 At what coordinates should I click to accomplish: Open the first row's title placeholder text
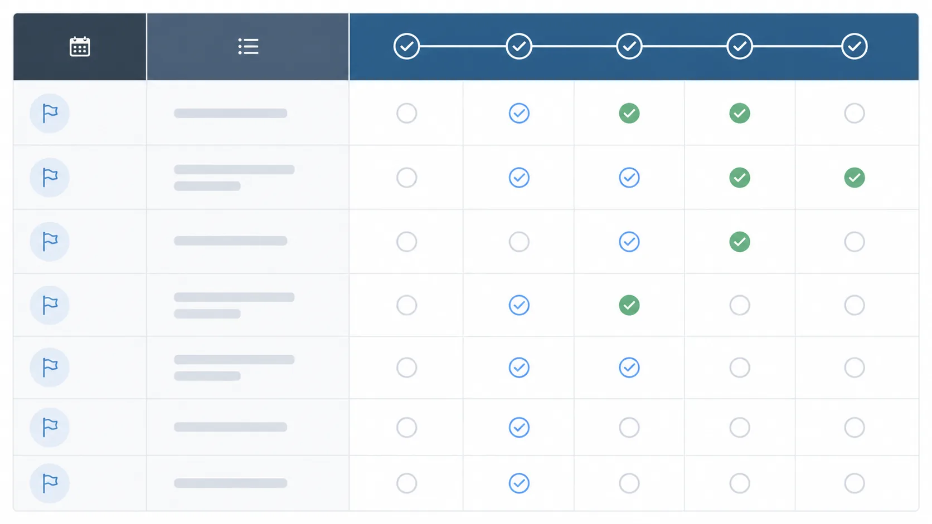[x=230, y=114]
